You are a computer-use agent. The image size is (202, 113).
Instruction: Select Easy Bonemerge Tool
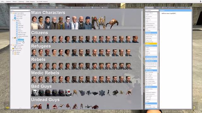(151, 65)
